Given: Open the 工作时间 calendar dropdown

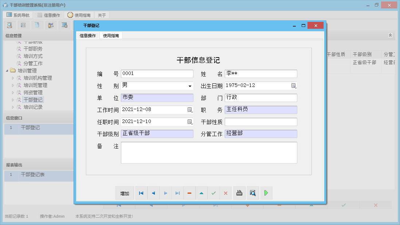Looking at the screenshot, I should [x=190, y=110].
